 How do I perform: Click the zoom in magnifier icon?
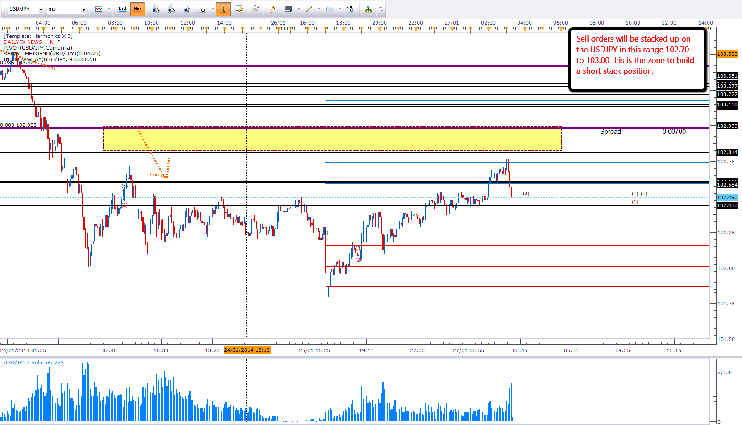click(156, 9)
